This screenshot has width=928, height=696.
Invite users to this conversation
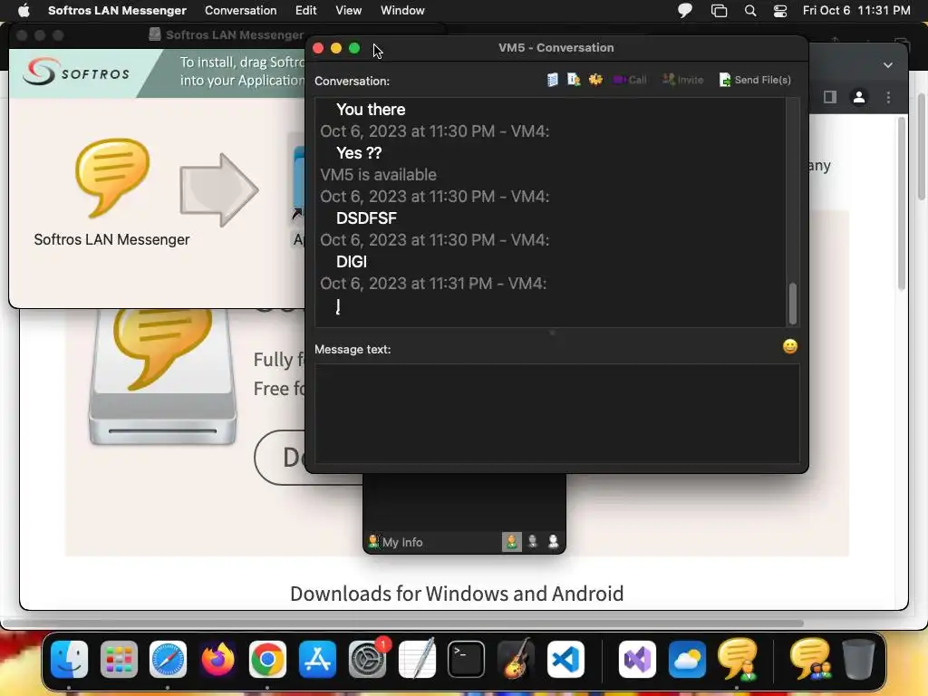pyautogui.click(x=683, y=80)
